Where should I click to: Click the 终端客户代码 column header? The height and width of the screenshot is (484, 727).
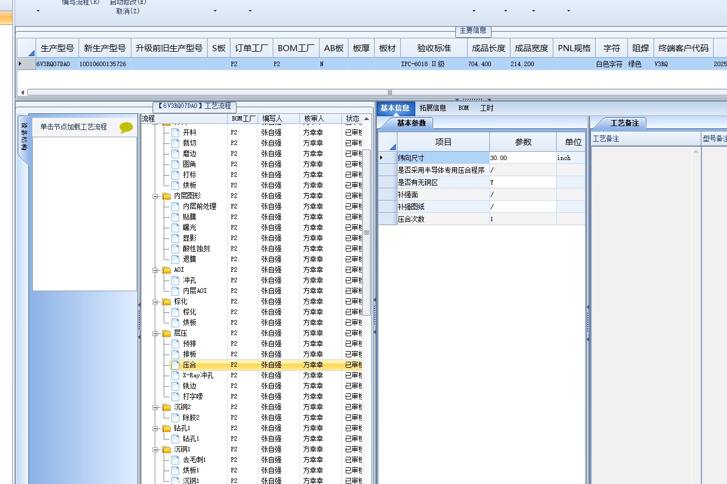(684, 48)
